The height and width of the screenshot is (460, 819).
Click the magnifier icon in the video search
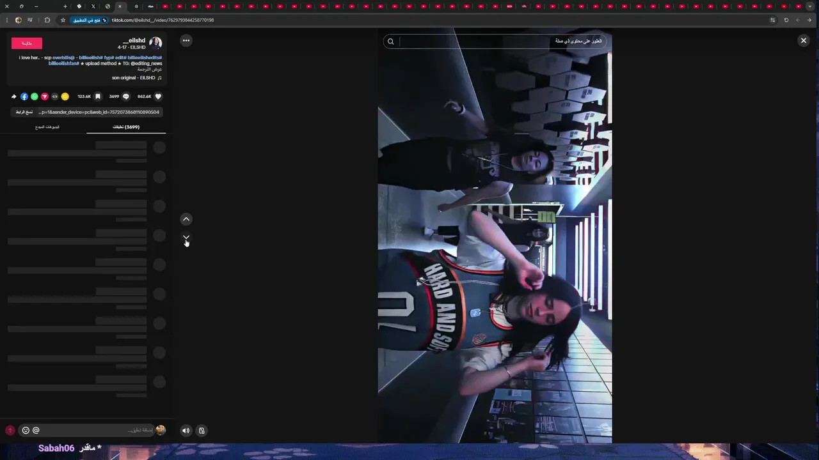coord(391,42)
